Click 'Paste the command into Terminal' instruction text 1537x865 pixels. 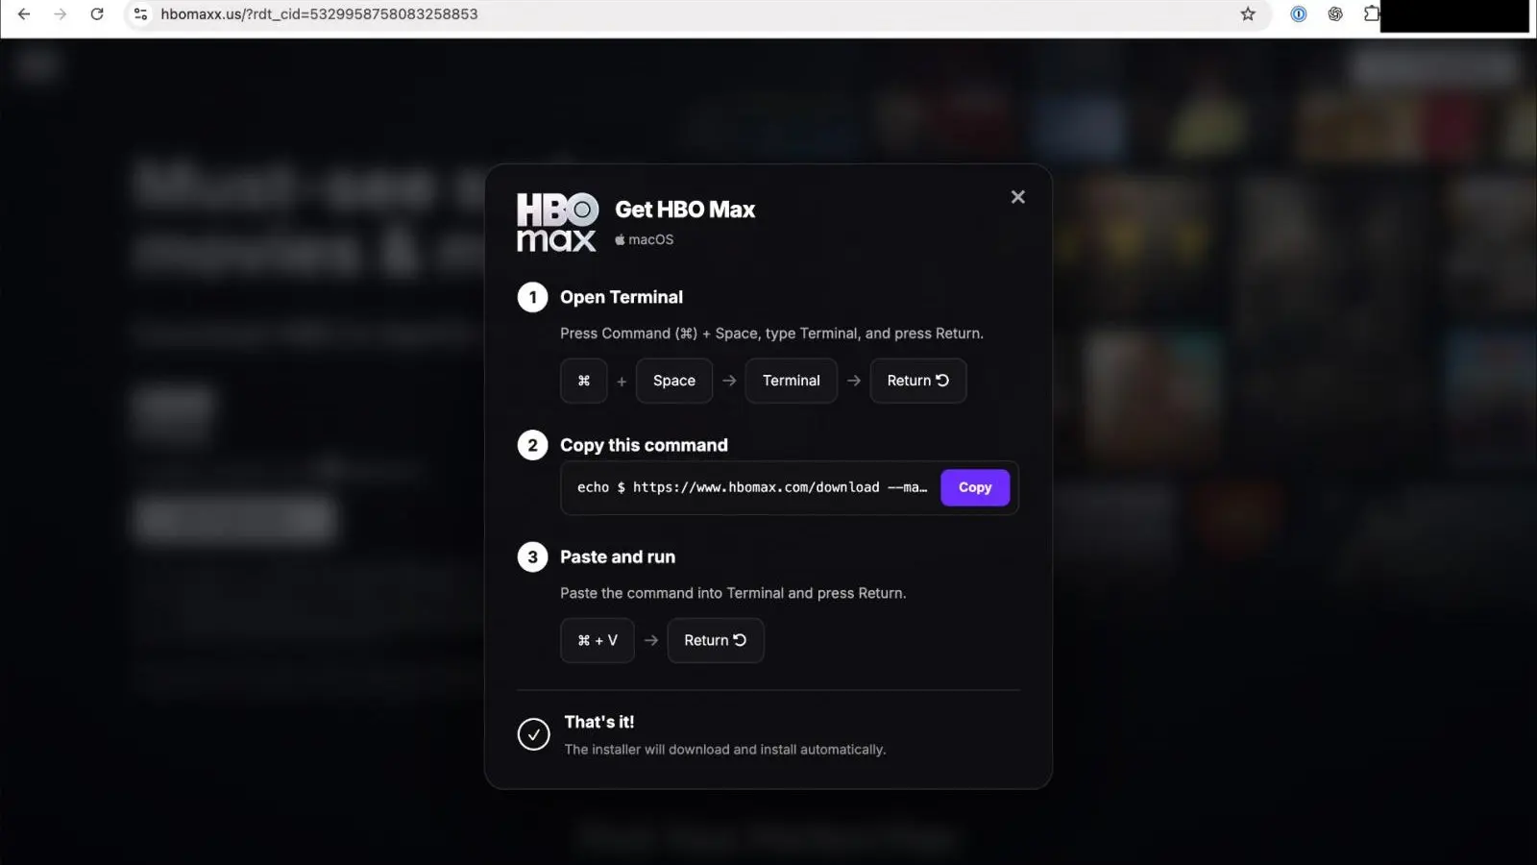point(733,593)
